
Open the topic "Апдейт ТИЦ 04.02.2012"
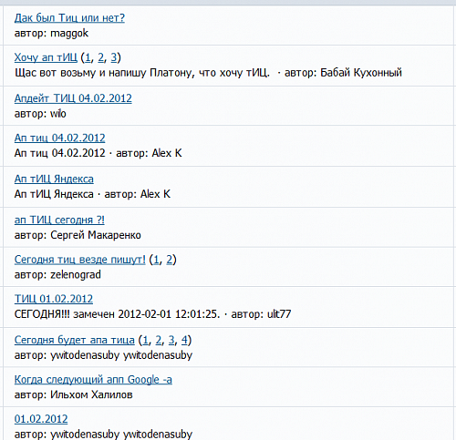(73, 98)
